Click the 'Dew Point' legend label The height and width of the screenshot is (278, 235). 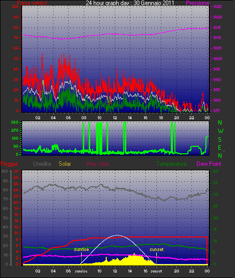click(x=209, y=164)
